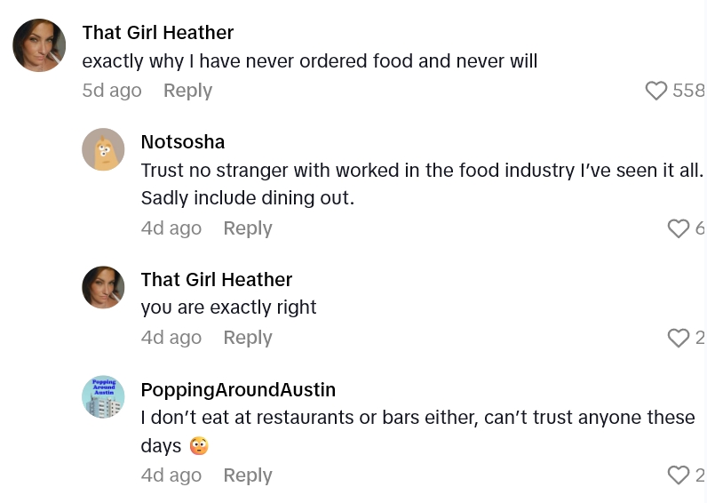Click Notsosha's cartoon profile picture
The height and width of the screenshot is (503, 707).
point(103,149)
